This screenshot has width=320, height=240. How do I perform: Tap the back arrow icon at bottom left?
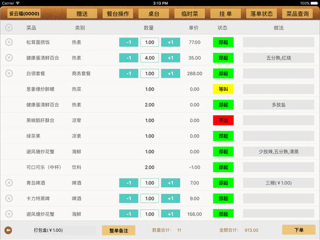click(x=8, y=230)
